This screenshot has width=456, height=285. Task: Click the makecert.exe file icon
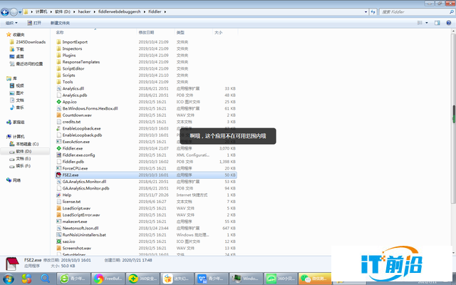pyautogui.click(x=58, y=222)
